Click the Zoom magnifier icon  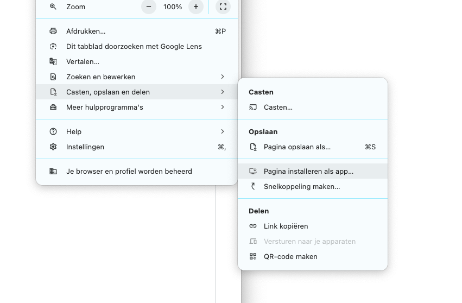coord(53,7)
